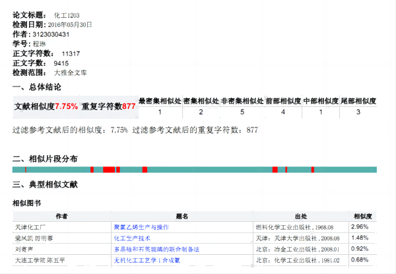Click the leftmost thin red marker on distribution bar
This screenshot has width=396, height=274.
[x=25, y=170]
